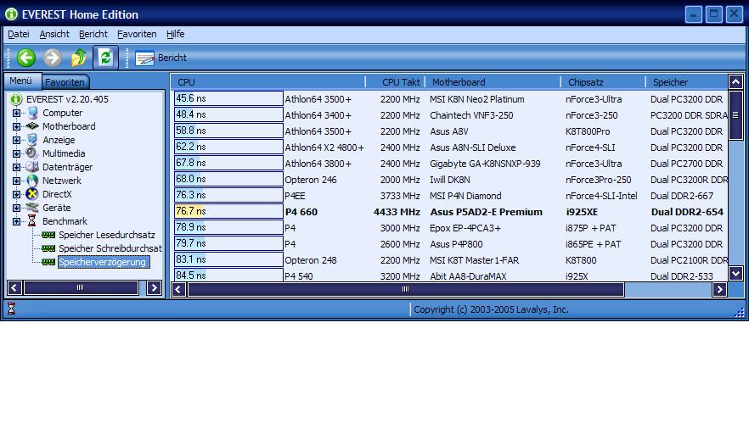Open the Hilfe menu

[x=175, y=34]
